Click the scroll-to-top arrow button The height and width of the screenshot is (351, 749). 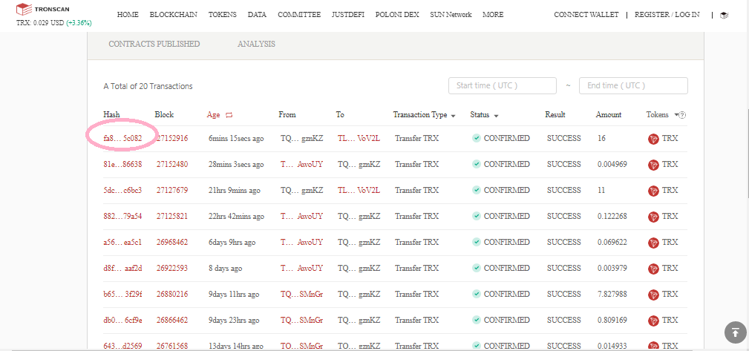[x=735, y=332]
